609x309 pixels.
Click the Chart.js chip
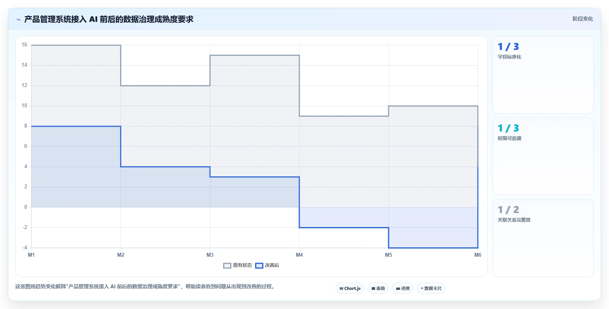coord(350,288)
